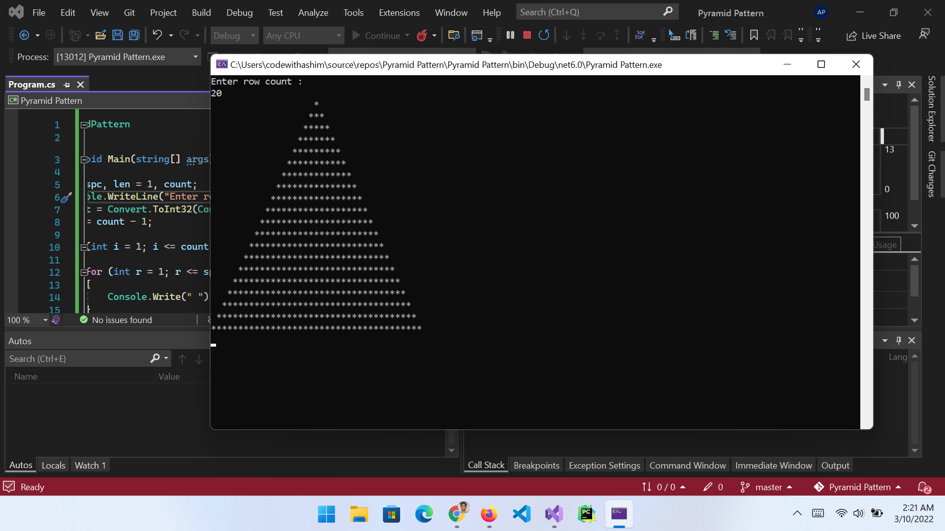Click the Restart debugging icon
Image resolution: width=945 pixels, height=531 pixels.
pyautogui.click(x=544, y=35)
